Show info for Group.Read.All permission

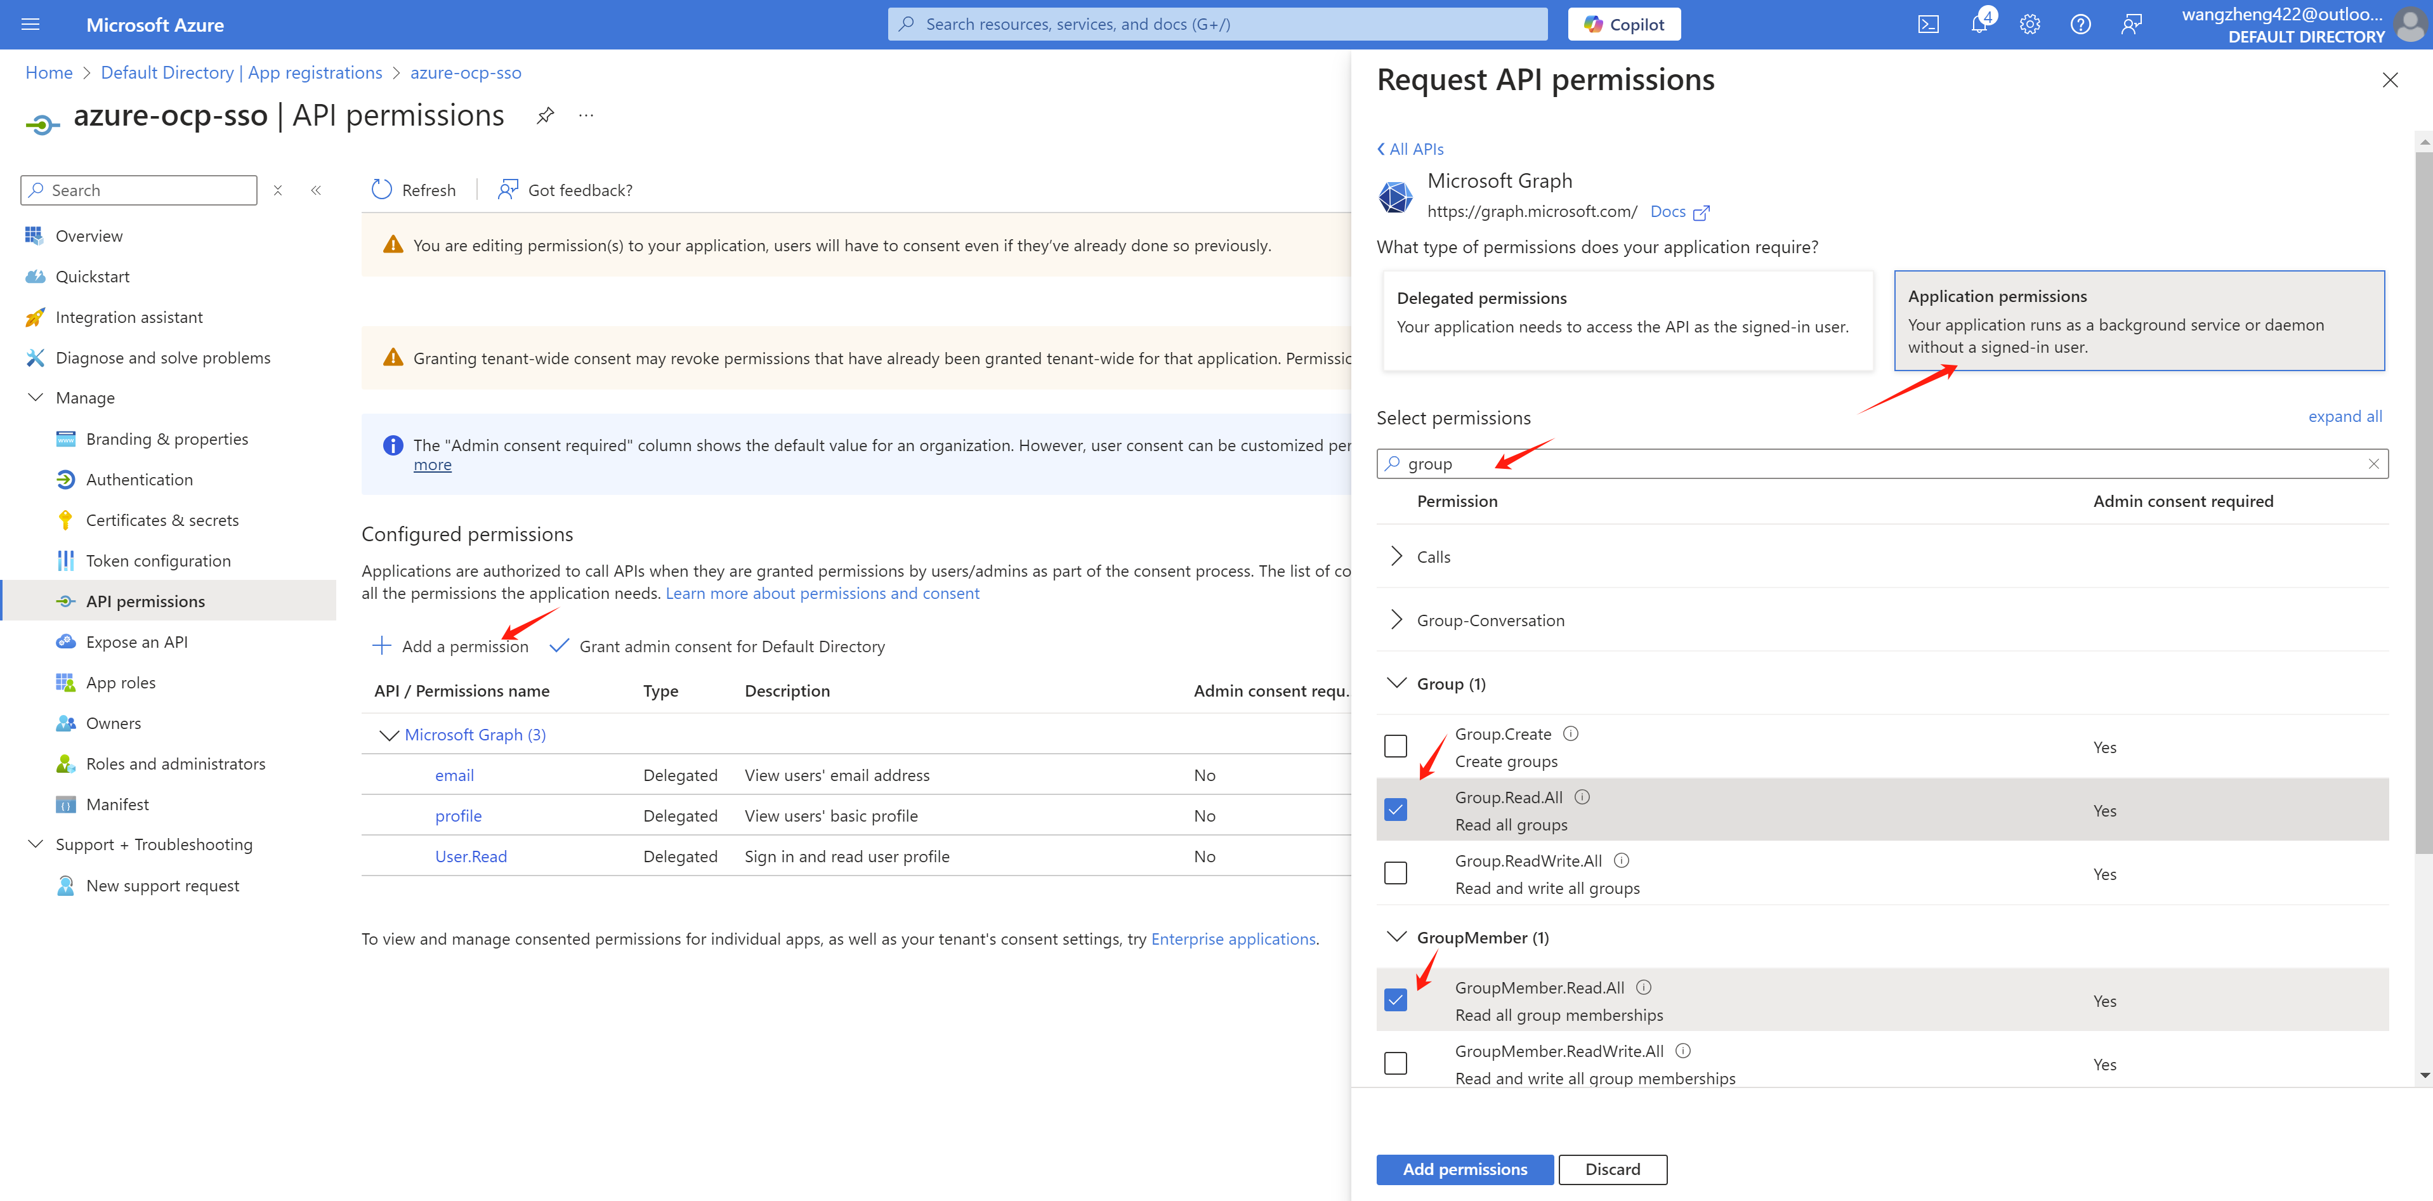(1583, 797)
